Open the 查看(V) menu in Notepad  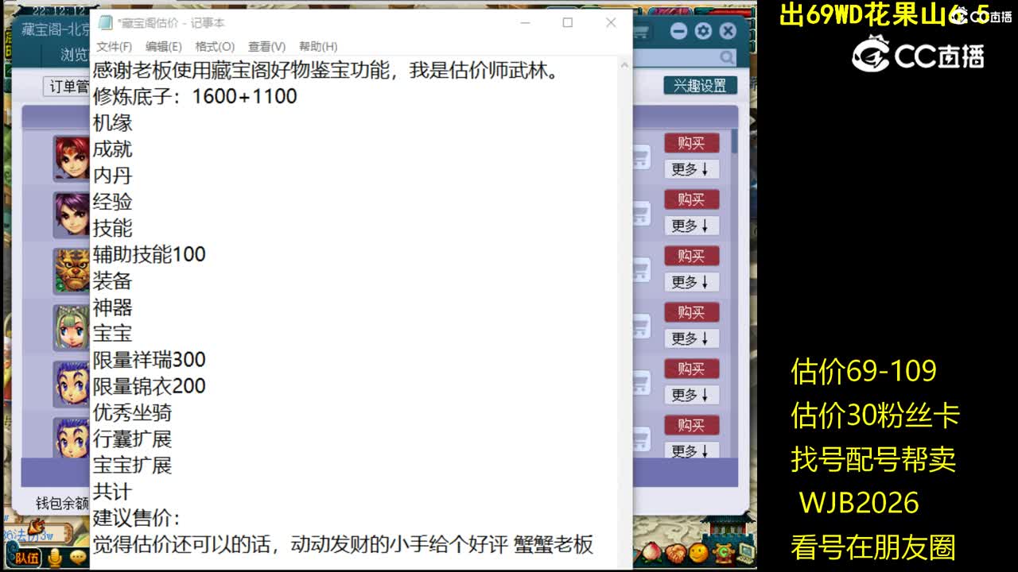(x=266, y=47)
